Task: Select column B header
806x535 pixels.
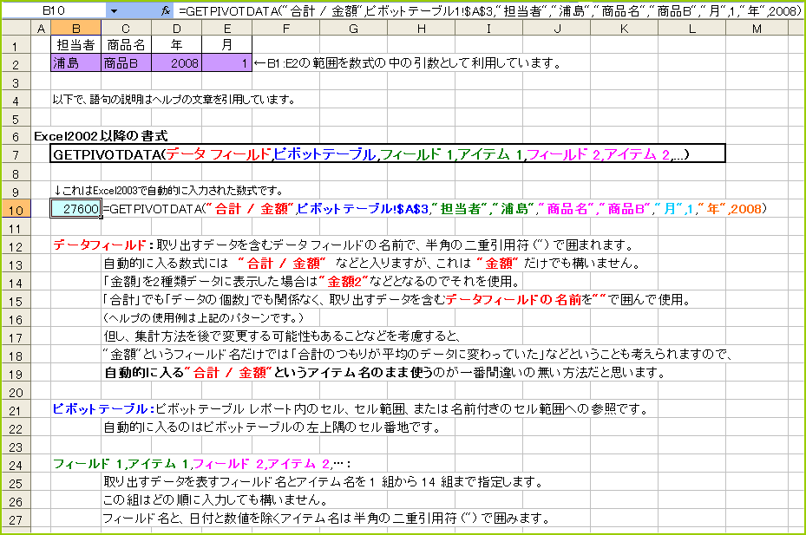Action: pyautogui.click(x=75, y=29)
